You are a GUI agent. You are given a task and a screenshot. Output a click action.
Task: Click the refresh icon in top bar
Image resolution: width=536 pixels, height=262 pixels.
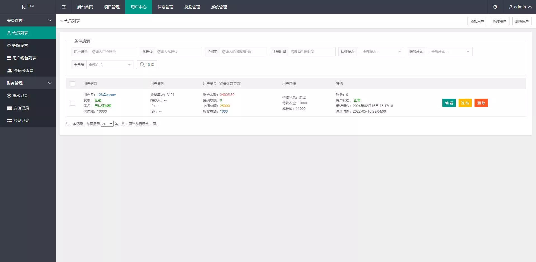(495, 7)
